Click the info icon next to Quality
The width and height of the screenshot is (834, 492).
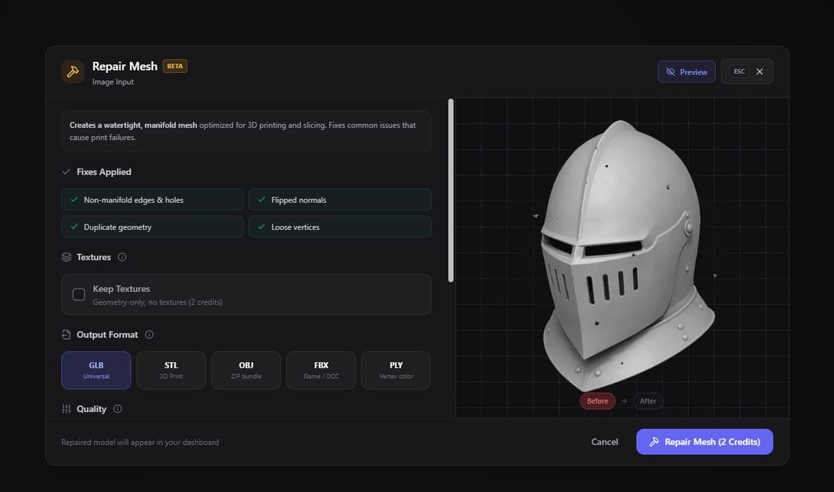click(x=117, y=409)
